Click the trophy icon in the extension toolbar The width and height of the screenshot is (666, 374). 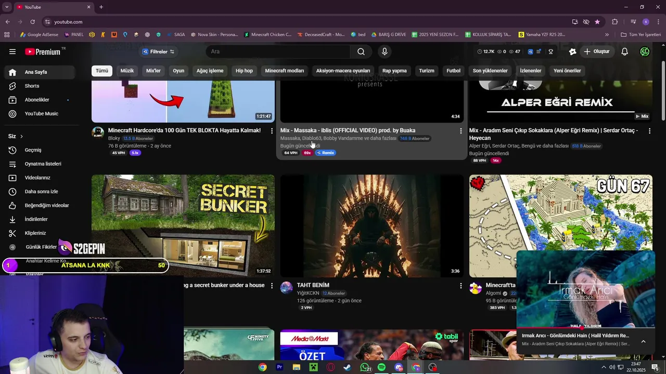(x=550, y=51)
